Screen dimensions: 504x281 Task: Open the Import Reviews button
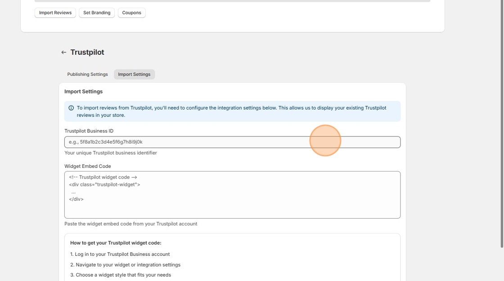[x=55, y=13]
